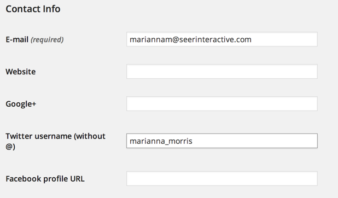This screenshot has height=198, width=338.
Task: Click on the mariannam@seerinteractive.com text
Action: pyautogui.click(x=190, y=39)
